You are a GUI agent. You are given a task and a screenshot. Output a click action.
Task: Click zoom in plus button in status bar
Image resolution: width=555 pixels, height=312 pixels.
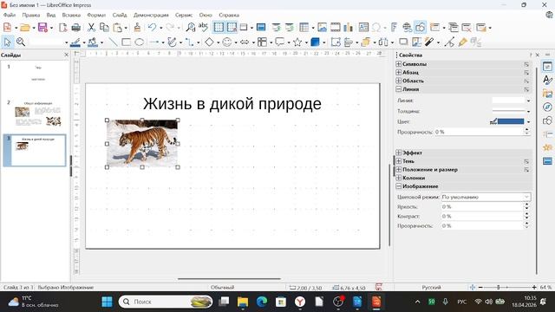[534, 287]
